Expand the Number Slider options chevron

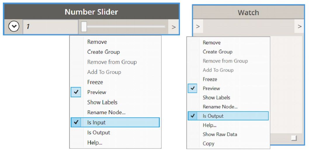pos(13,27)
